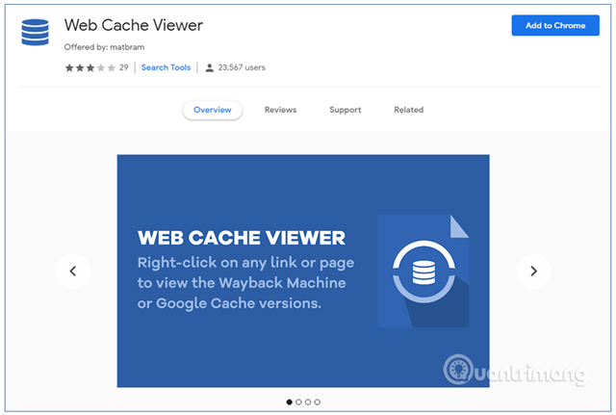Click the '29' ratings count
The height and width of the screenshot is (415, 616).
click(x=124, y=67)
